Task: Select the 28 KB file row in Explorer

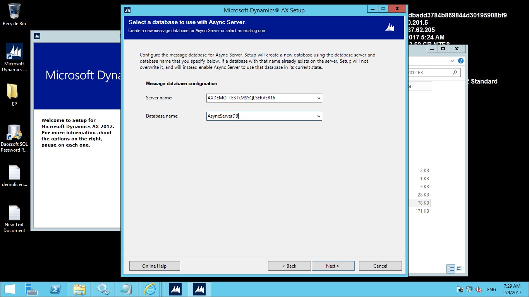Action: click(419, 195)
